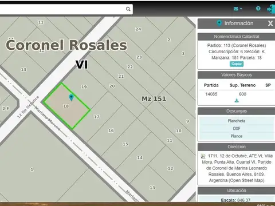Select parcel 19 on the map

click(84, 87)
